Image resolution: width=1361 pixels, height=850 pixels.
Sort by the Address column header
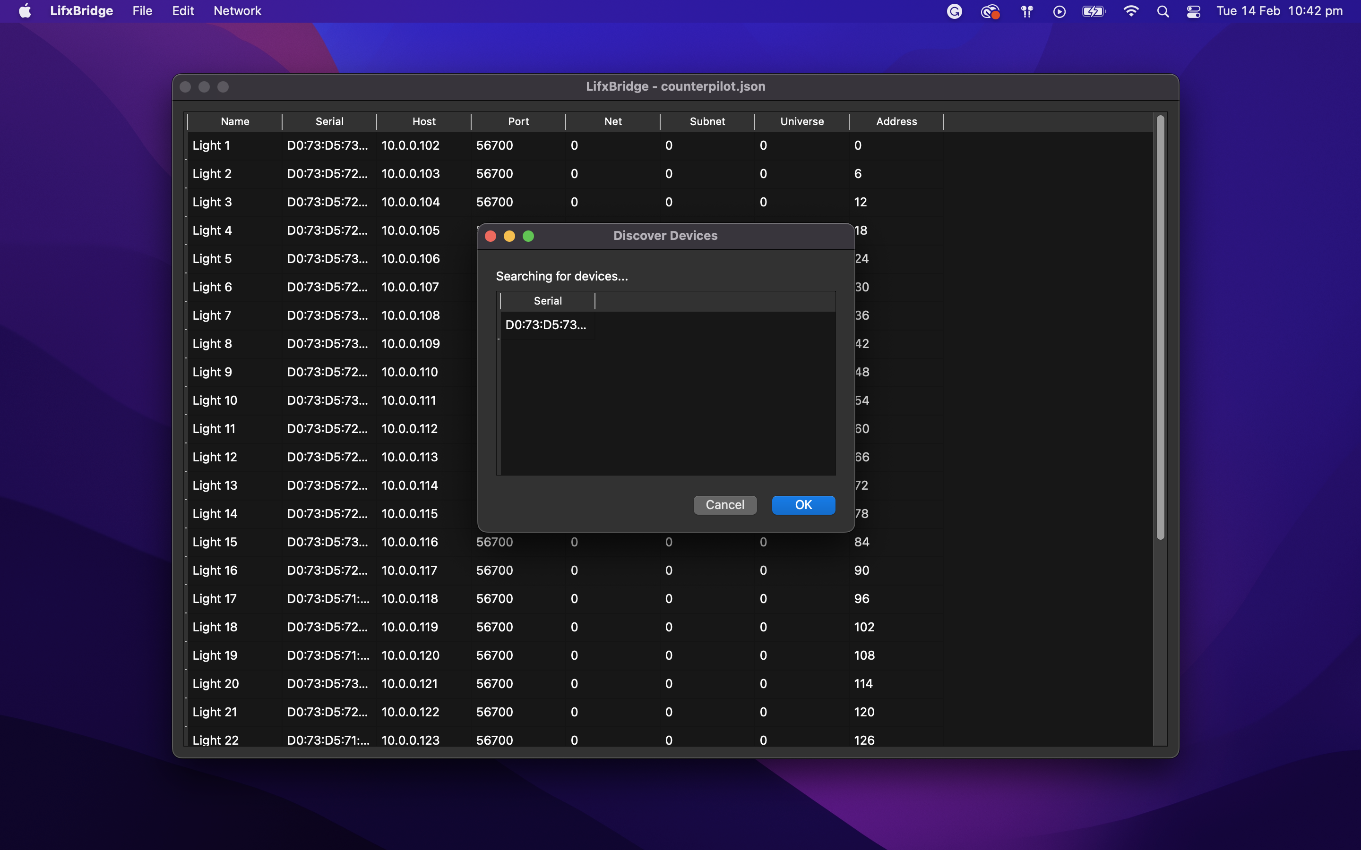pos(896,121)
